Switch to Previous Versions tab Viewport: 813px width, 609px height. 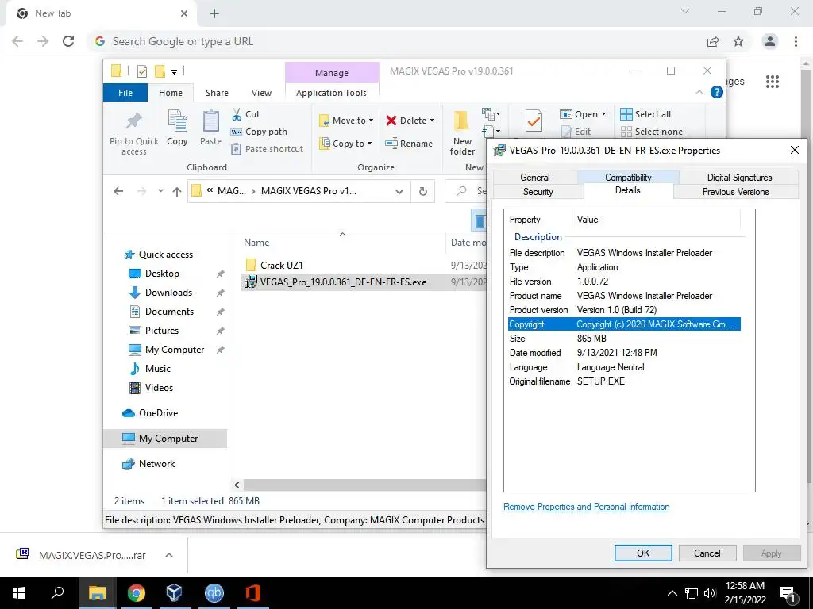(x=735, y=192)
